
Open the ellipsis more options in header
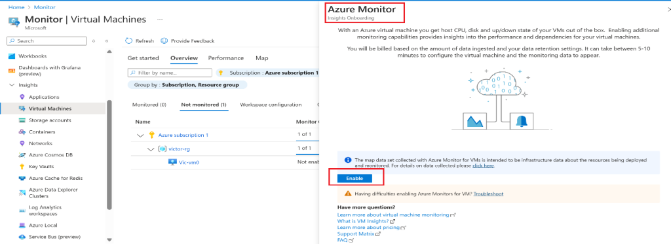160,20
